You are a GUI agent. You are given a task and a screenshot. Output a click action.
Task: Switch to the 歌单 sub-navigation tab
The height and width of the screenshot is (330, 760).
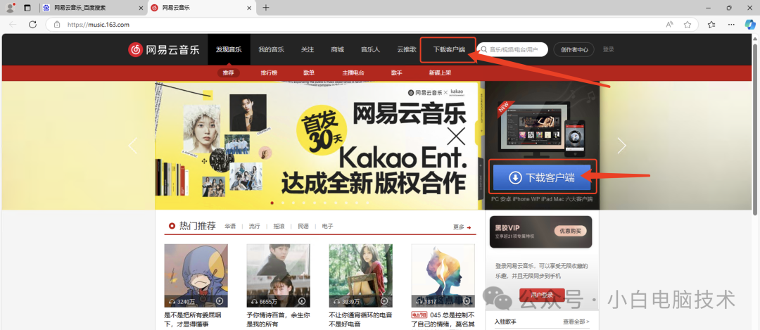pyautogui.click(x=309, y=73)
